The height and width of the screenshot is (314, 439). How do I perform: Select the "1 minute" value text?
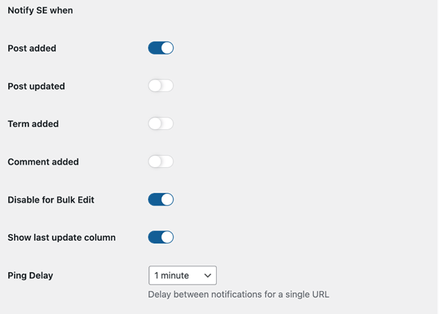tap(172, 275)
